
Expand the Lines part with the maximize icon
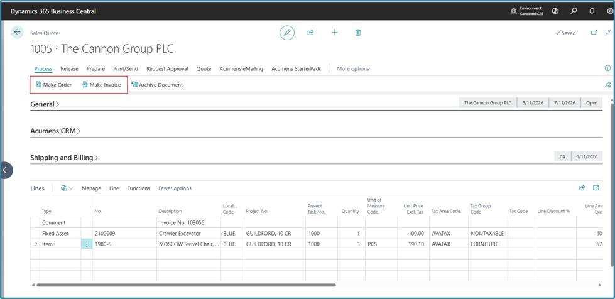pyautogui.click(x=596, y=188)
